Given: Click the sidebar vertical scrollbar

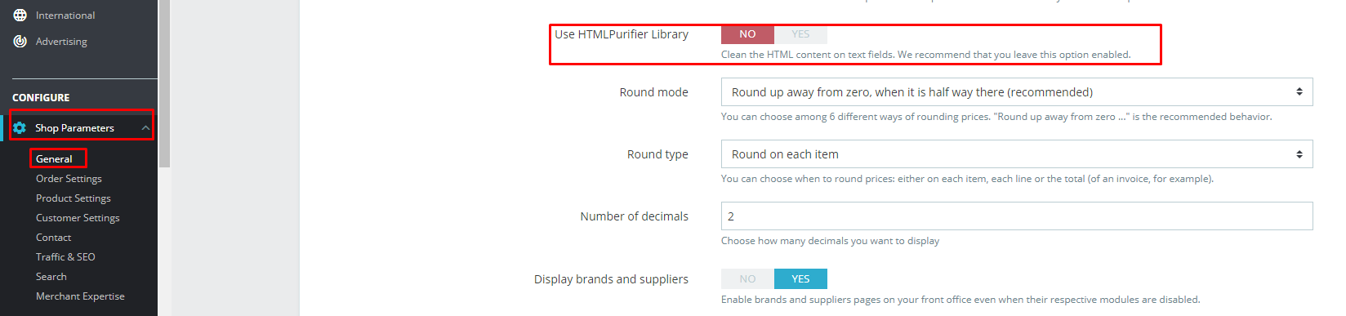Looking at the screenshot, I should point(164,84).
